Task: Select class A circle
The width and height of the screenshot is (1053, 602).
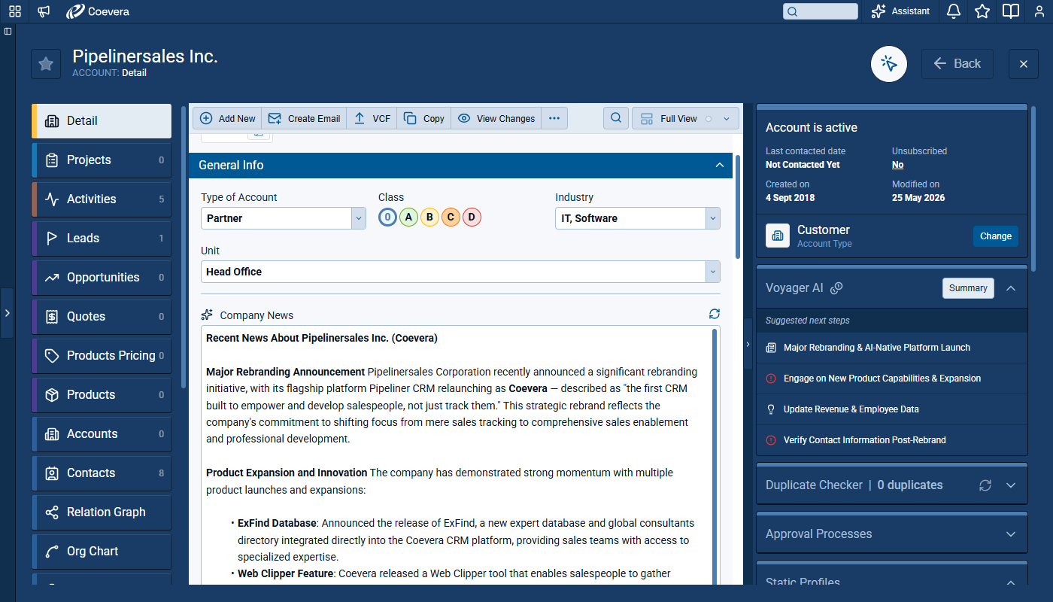Action: coord(408,217)
